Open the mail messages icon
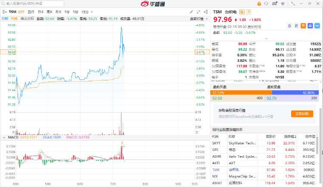Screen dimensions: 323x187 tap(275, 3)
